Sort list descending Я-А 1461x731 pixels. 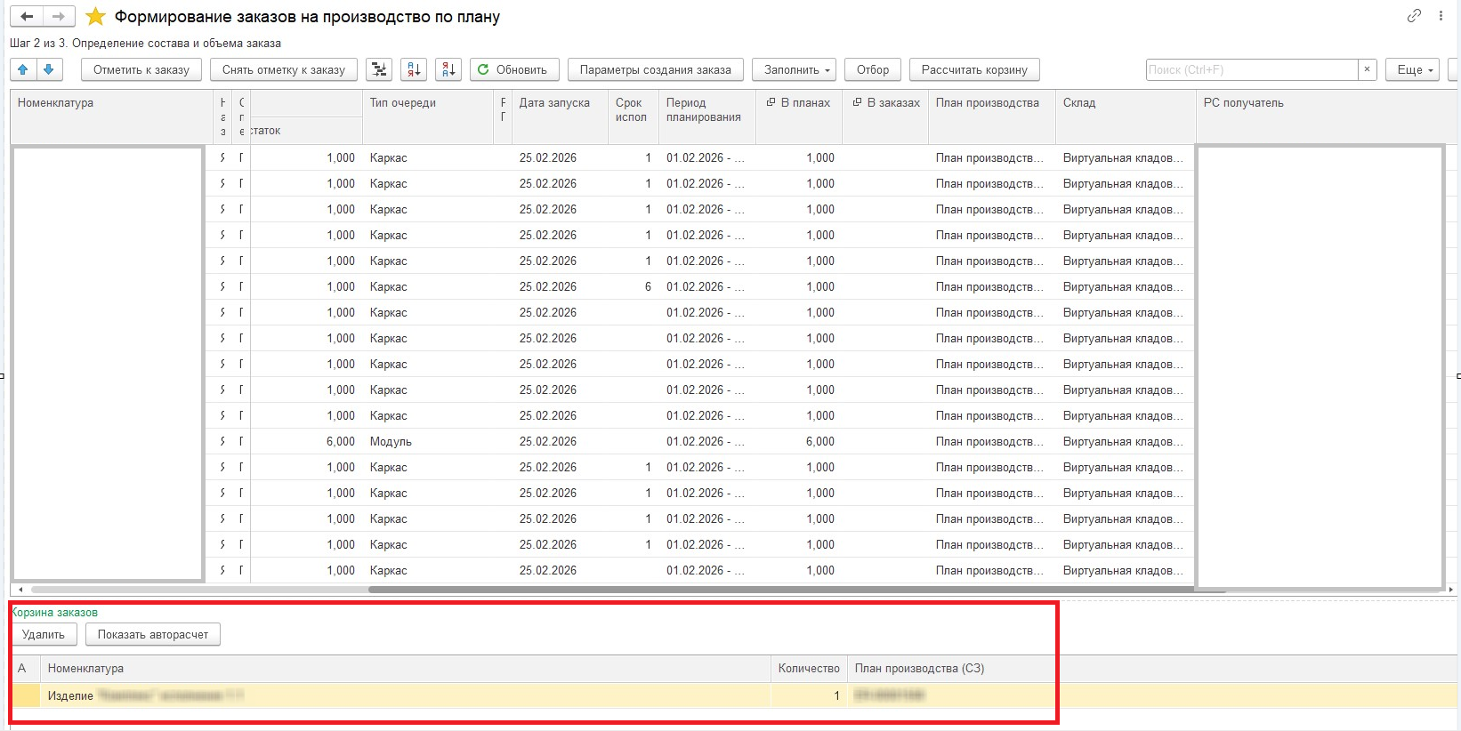click(x=448, y=69)
